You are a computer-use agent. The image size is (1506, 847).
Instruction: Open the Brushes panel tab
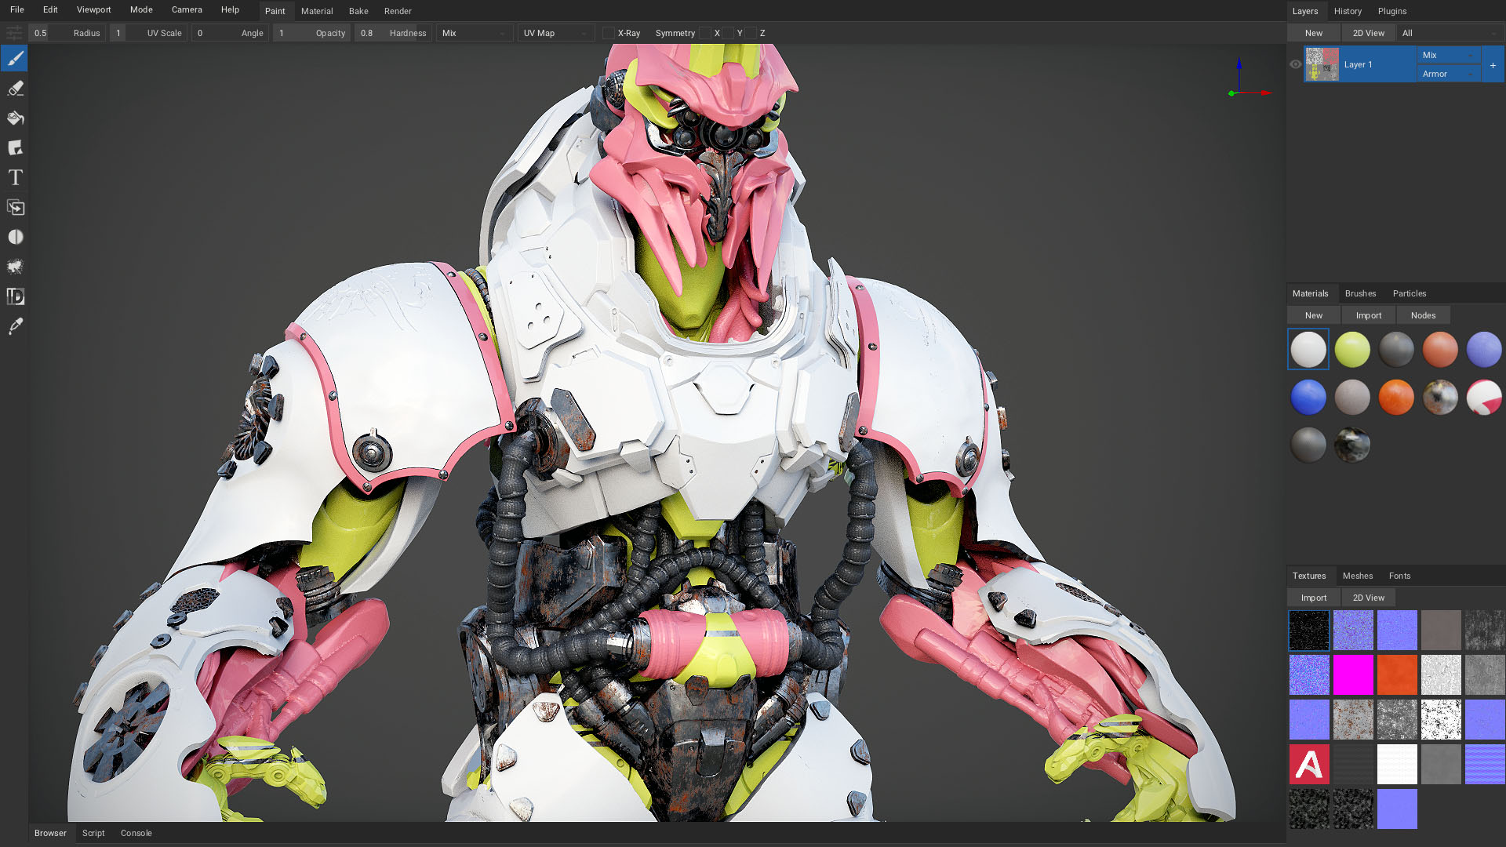tap(1360, 293)
